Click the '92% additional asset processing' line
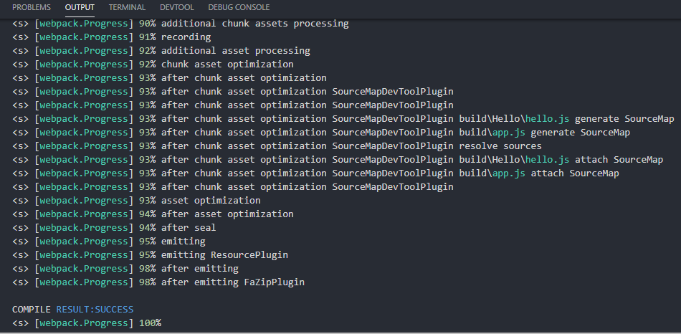 point(161,51)
